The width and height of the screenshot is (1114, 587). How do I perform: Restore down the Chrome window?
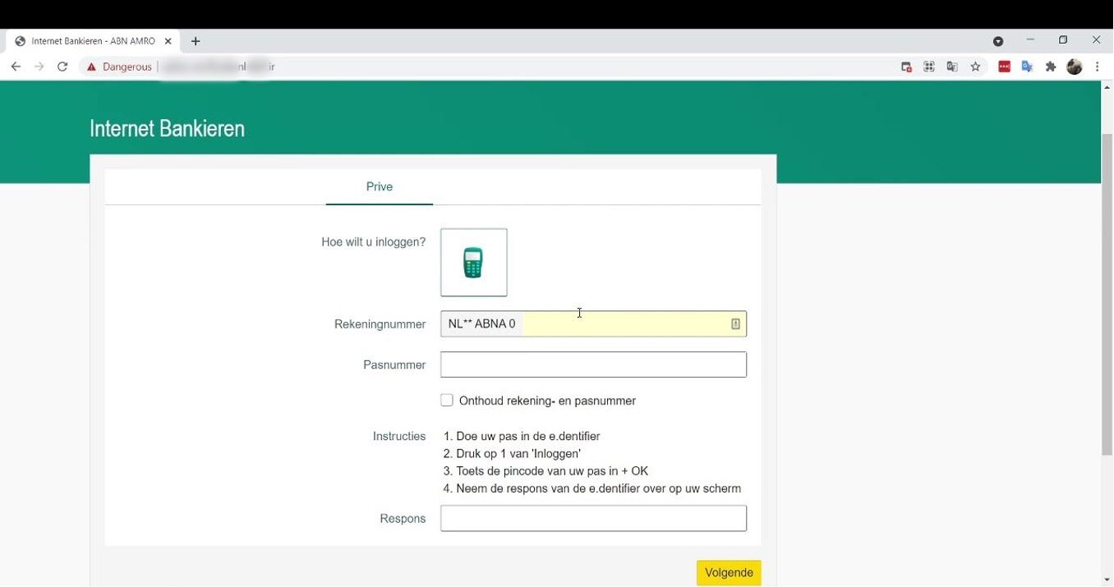pos(1063,39)
